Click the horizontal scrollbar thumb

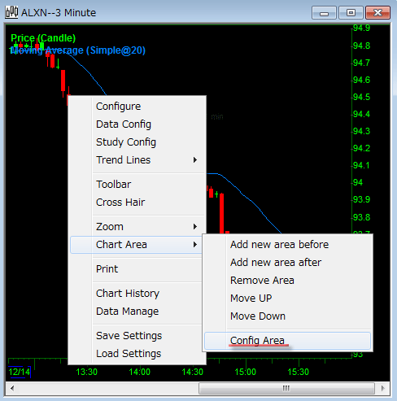[x=286, y=388]
